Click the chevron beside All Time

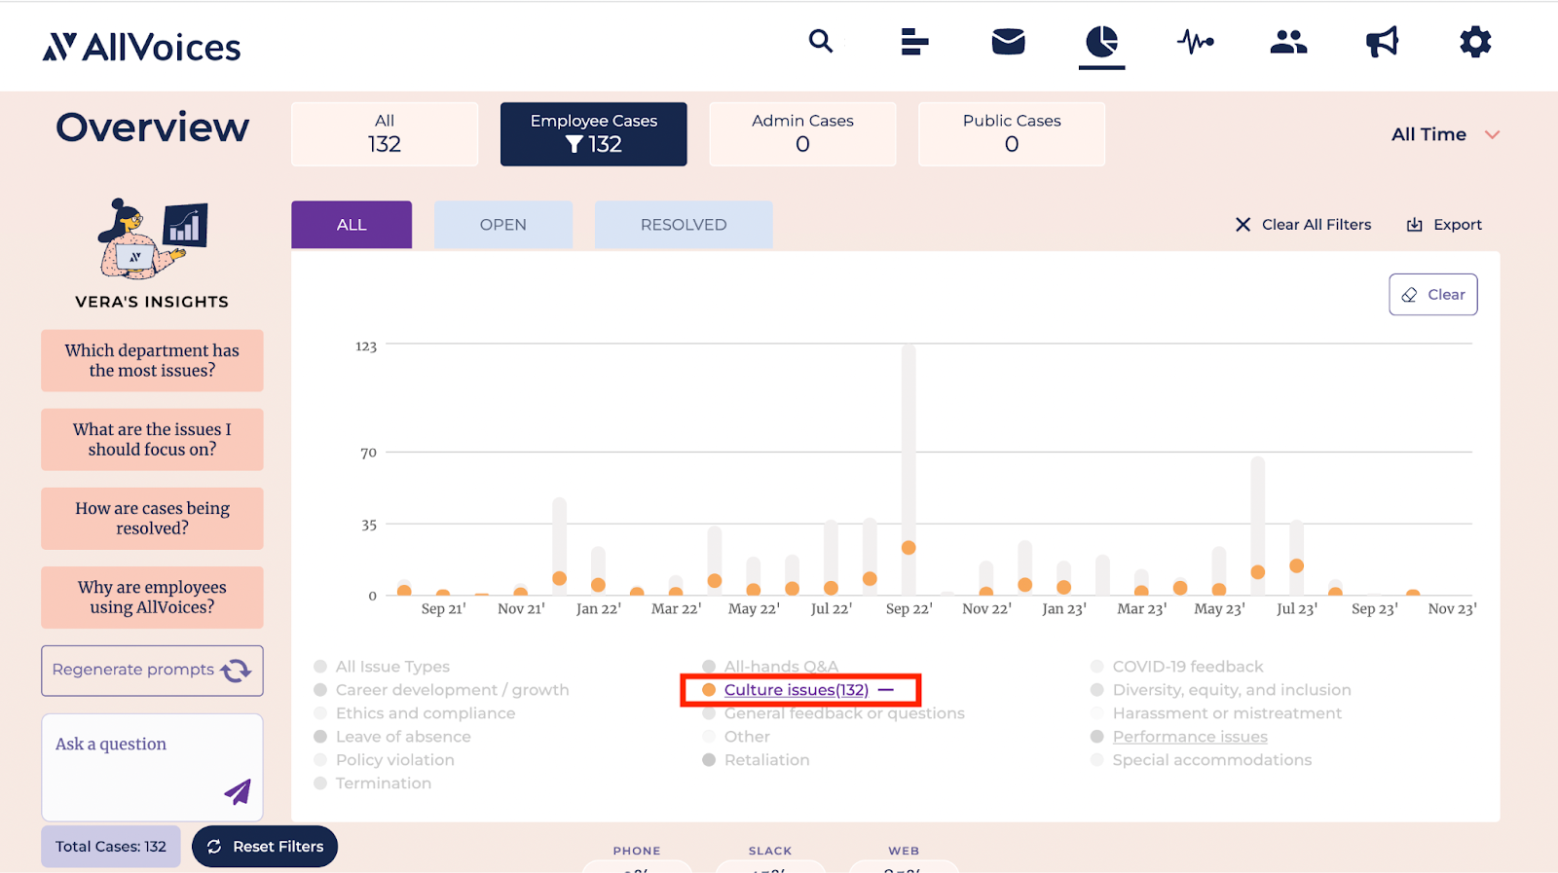point(1492,135)
